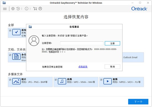The width and height of the screenshot is (152, 107).
Task: Open the 点击此处 link
Action: [83, 67]
